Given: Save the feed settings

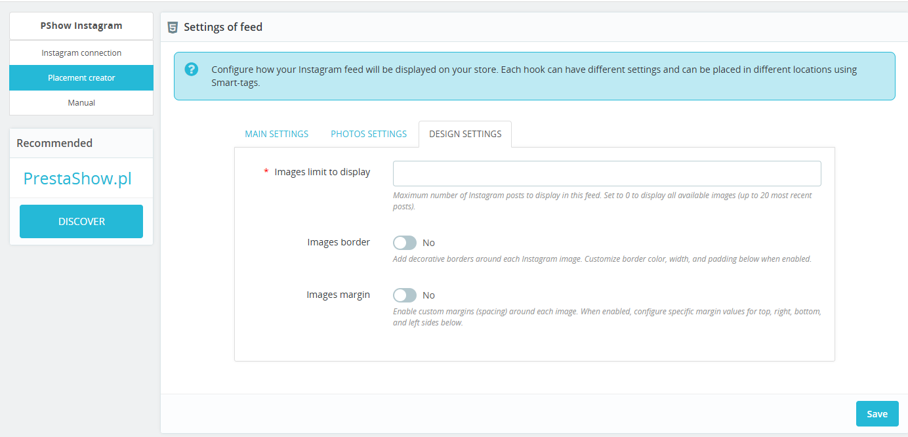Looking at the screenshot, I should pyautogui.click(x=877, y=414).
